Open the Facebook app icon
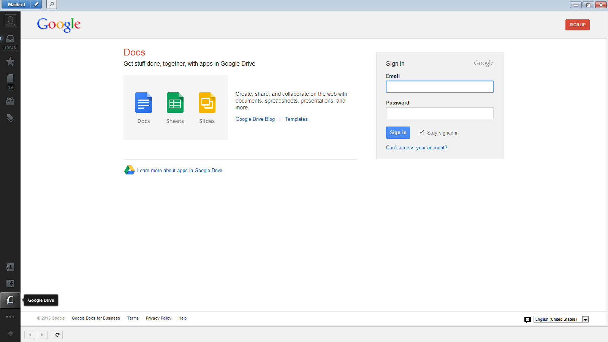This screenshot has width=608, height=342. coord(10,283)
